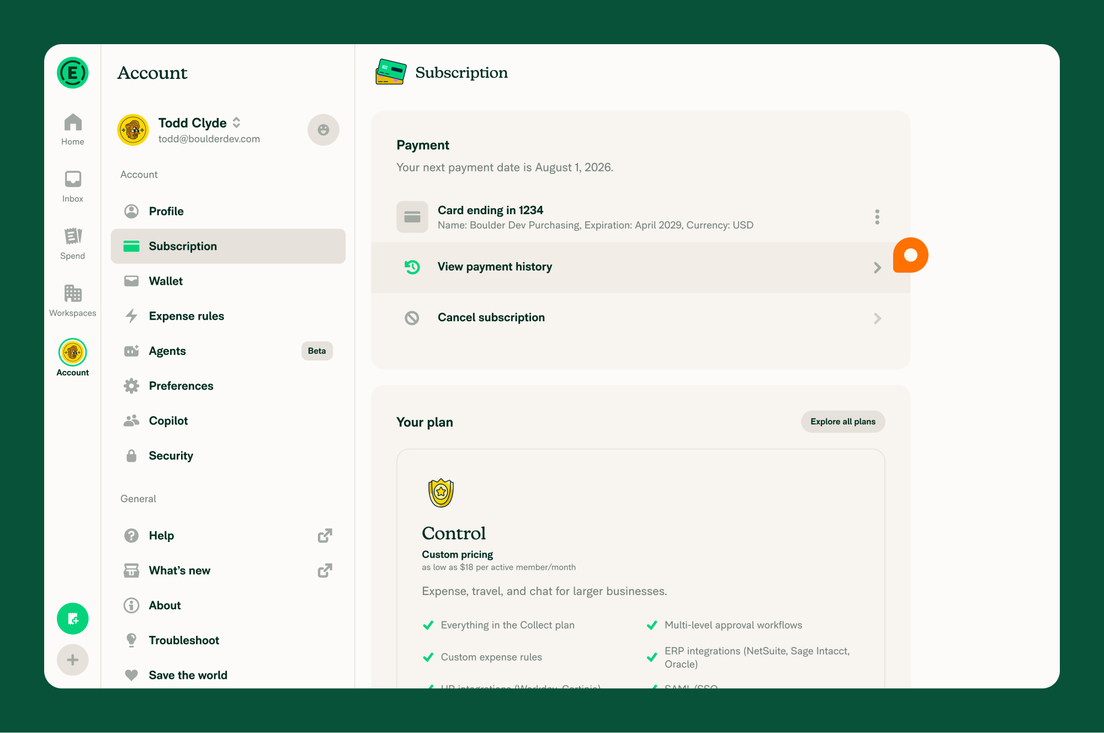Click the Control plan shield badge
The image size is (1104, 733).
pyautogui.click(x=441, y=493)
